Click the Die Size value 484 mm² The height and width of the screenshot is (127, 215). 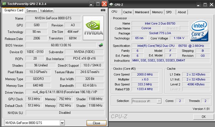point(73,32)
